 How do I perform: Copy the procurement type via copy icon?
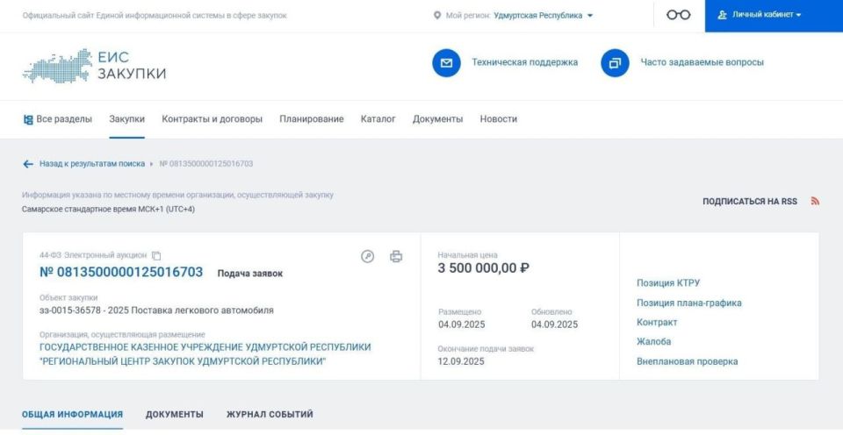pyautogui.click(x=156, y=255)
